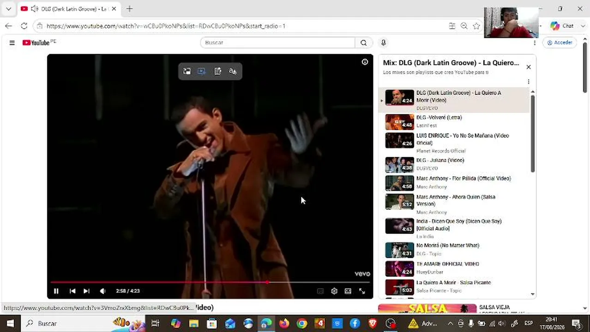Mute the DLG tab via its speaker icon

(x=34, y=9)
